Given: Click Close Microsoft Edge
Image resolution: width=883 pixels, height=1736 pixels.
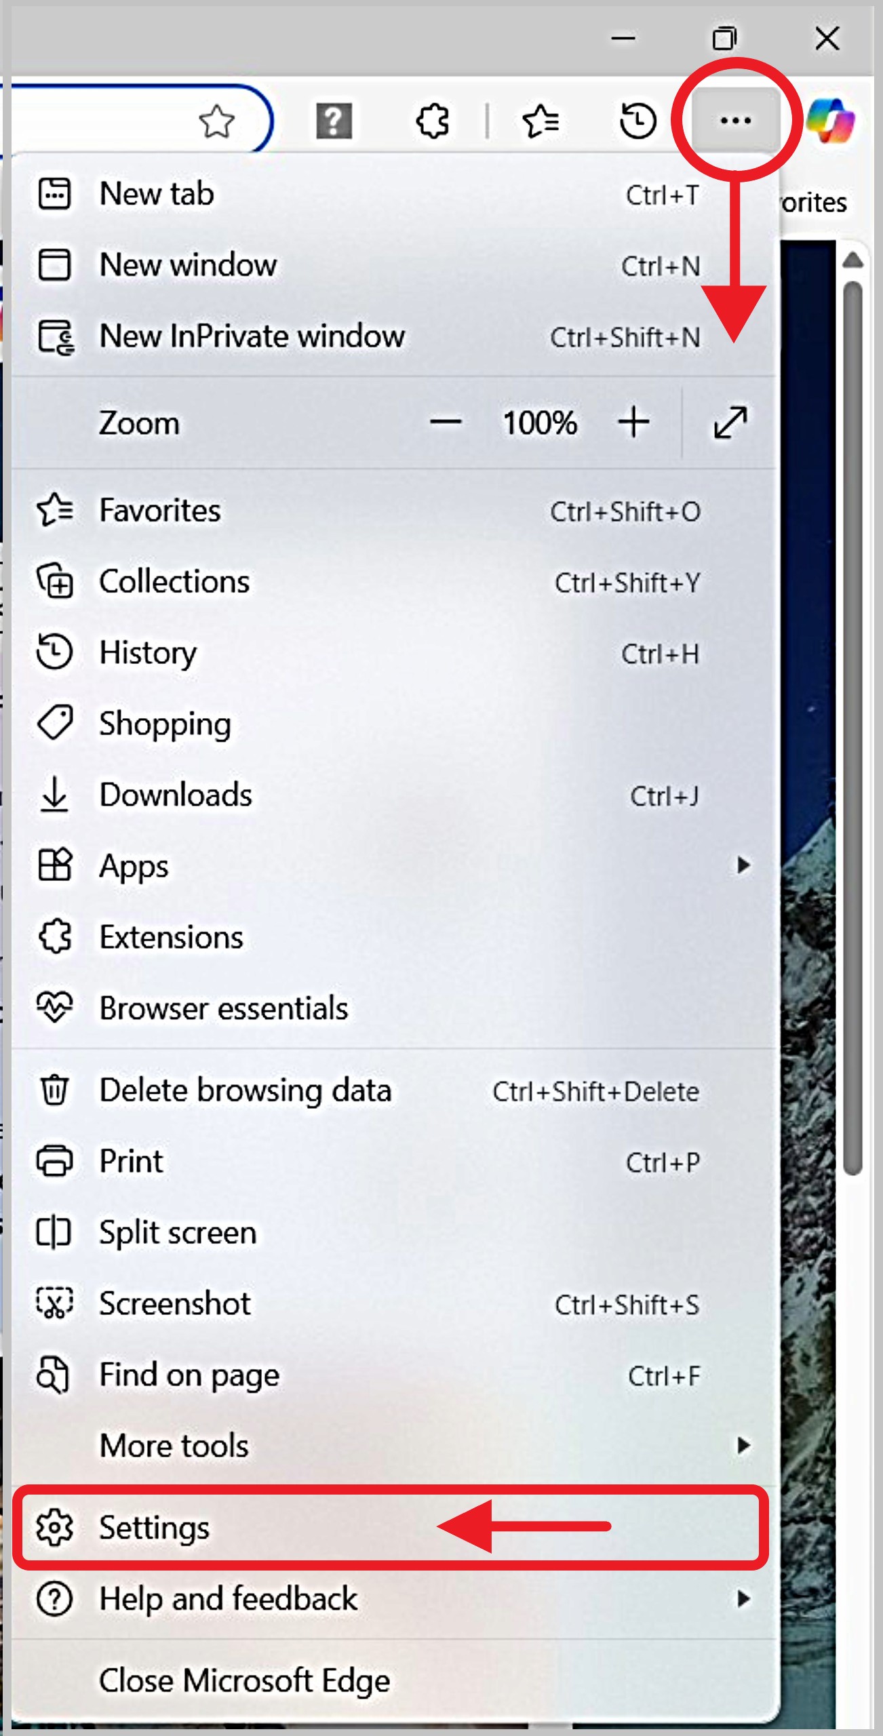Looking at the screenshot, I should pos(244,1680).
